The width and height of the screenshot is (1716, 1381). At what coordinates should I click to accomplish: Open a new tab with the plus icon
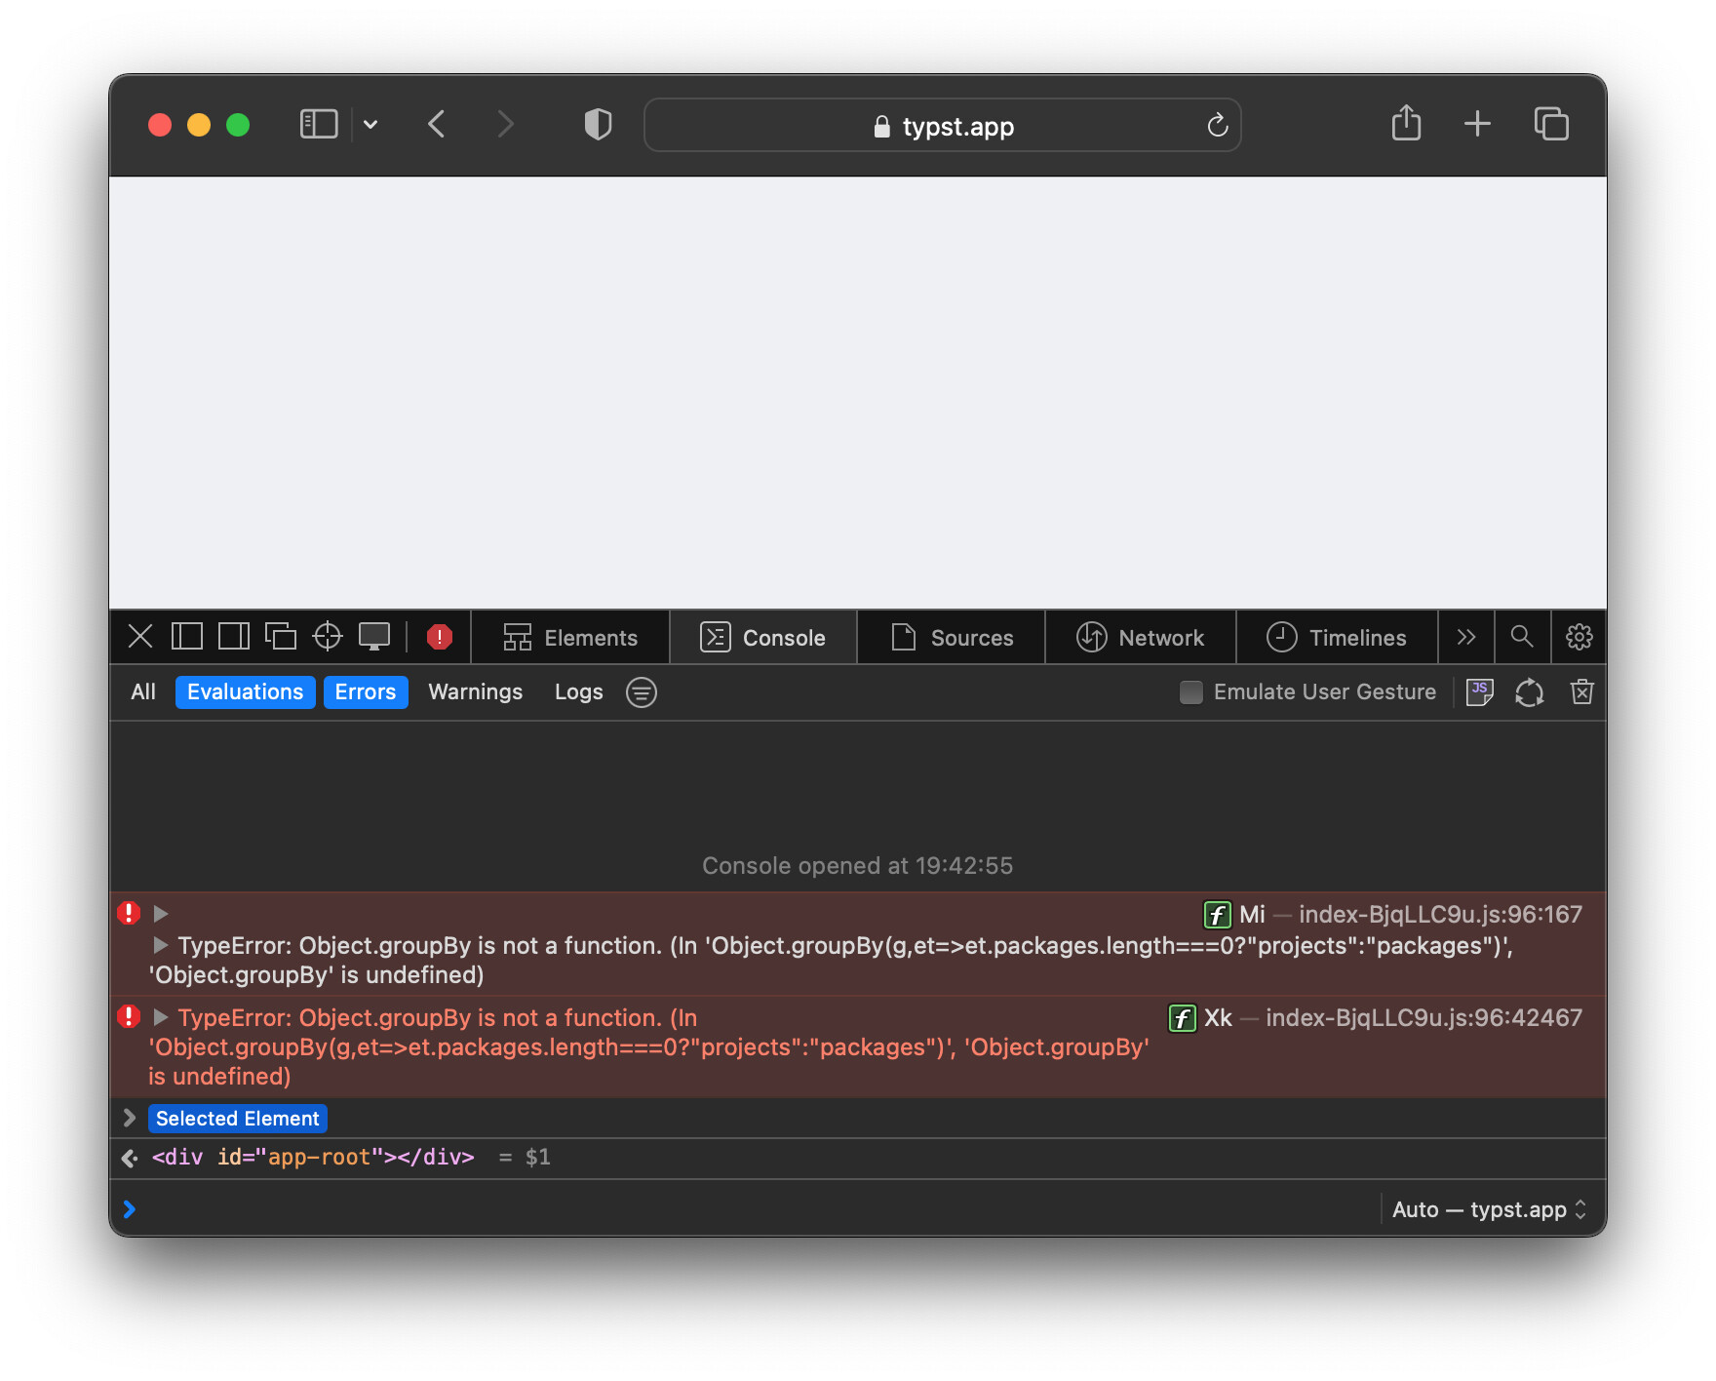coord(1477,124)
